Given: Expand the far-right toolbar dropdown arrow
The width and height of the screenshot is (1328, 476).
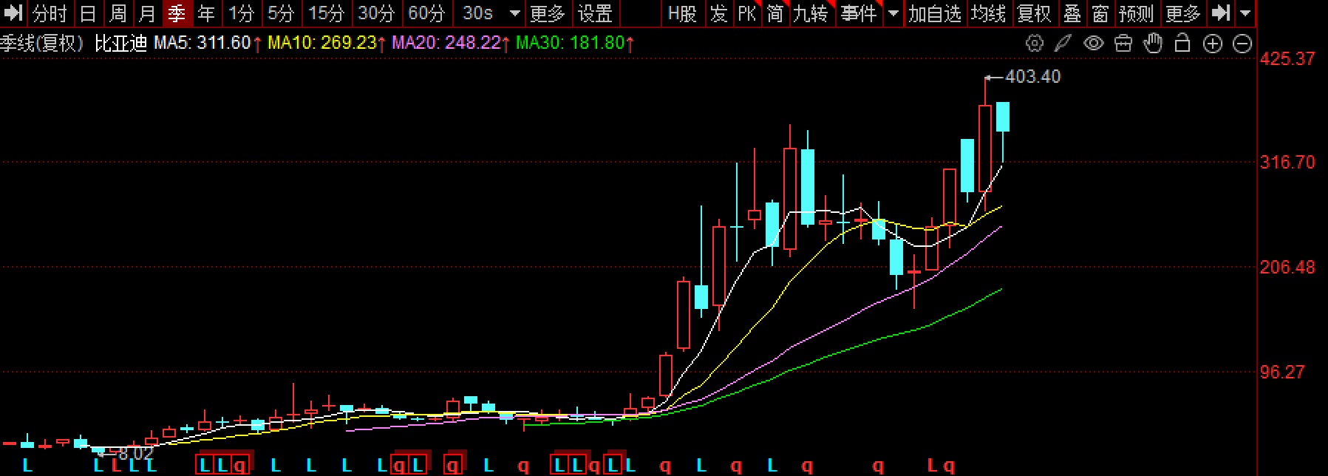Looking at the screenshot, I should pyautogui.click(x=1246, y=13).
